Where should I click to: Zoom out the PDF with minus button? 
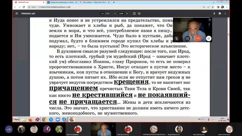(x=115, y=14)
